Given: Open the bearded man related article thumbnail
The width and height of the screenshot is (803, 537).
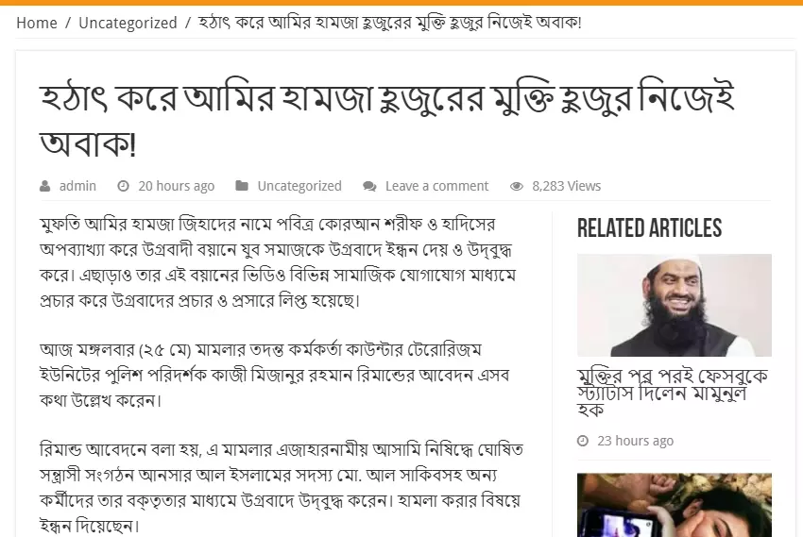Looking at the screenshot, I should pyautogui.click(x=674, y=306).
